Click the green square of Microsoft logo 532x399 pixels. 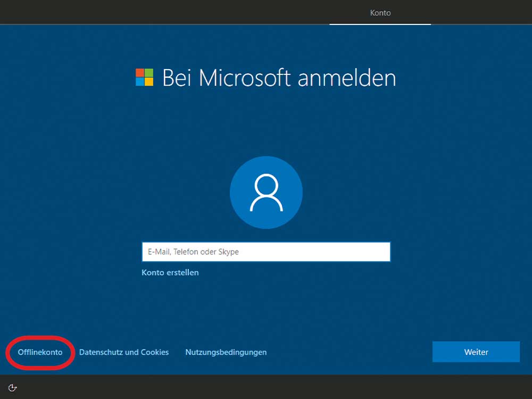tap(149, 73)
